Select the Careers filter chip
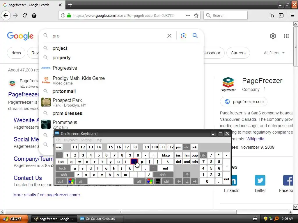This screenshot has width=298, height=223. [x=238, y=53]
